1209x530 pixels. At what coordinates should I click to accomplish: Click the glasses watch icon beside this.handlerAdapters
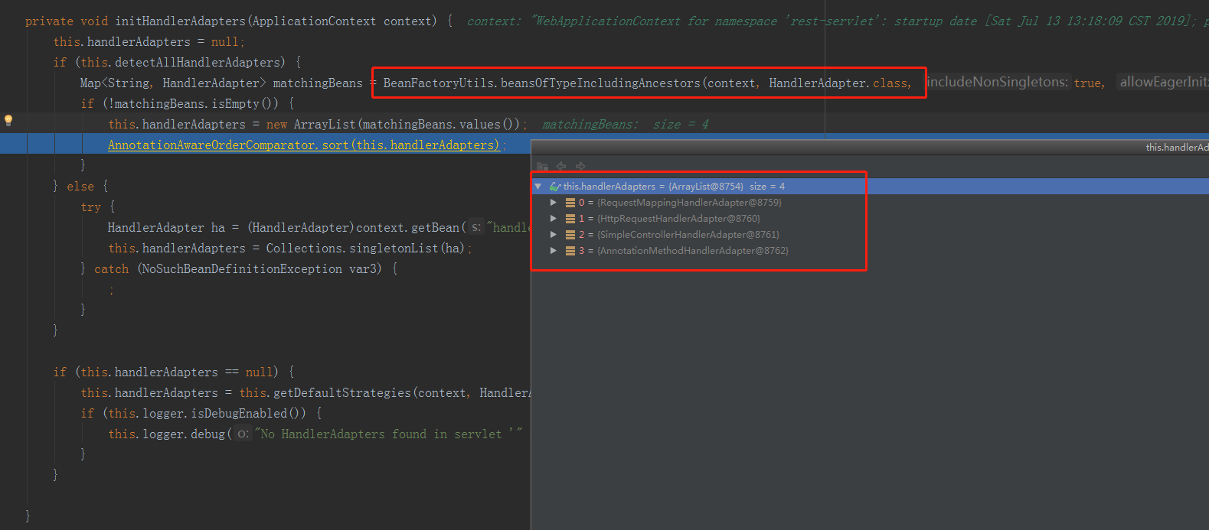pos(555,187)
